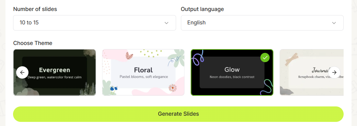357x126 pixels.
Task: Open the Number of slides dropdown
Action: pyautogui.click(x=94, y=23)
